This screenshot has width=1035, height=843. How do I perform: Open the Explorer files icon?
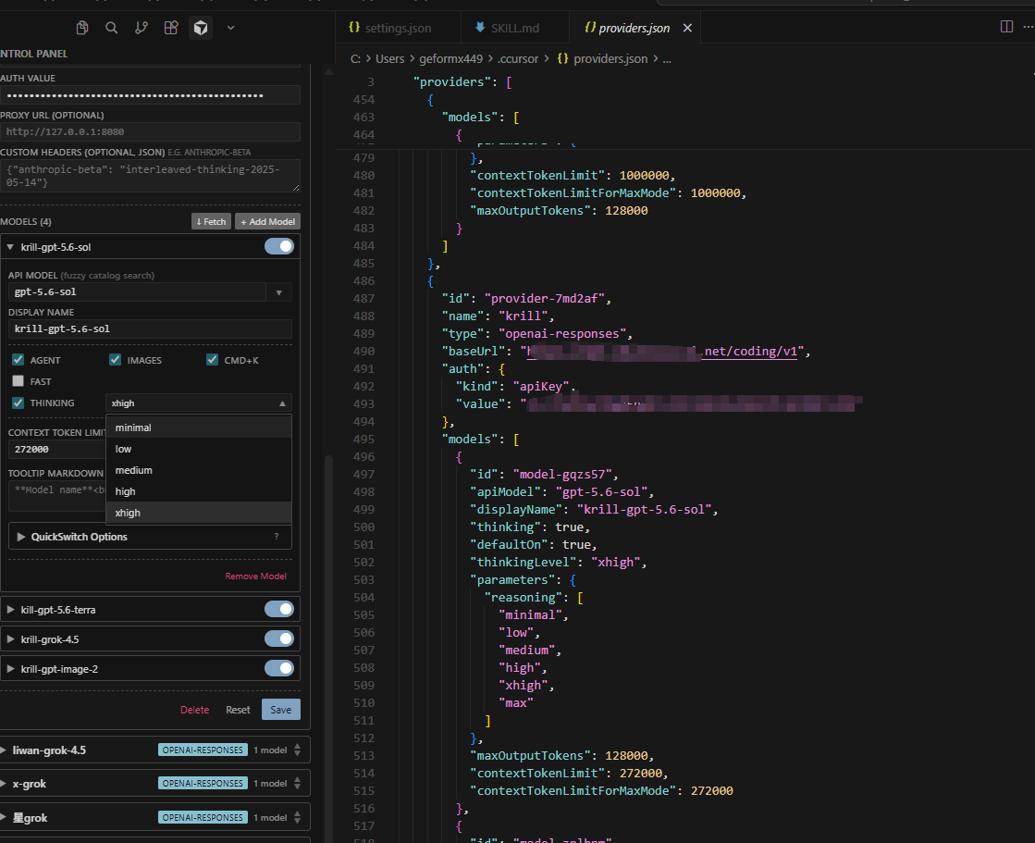[x=81, y=28]
